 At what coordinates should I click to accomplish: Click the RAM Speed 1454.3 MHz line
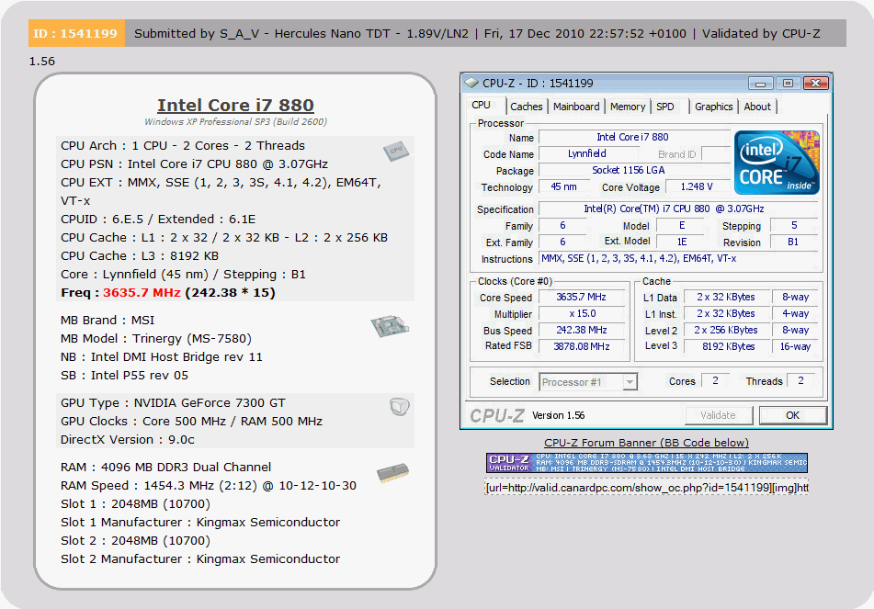tap(209, 486)
